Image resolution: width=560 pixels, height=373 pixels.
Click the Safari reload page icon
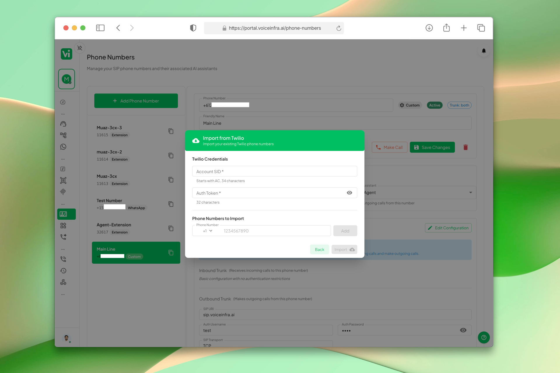(x=339, y=28)
